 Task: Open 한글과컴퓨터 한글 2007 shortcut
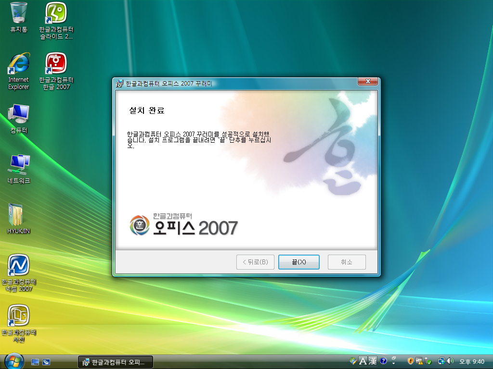pyautogui.click(x=56, y=72)
